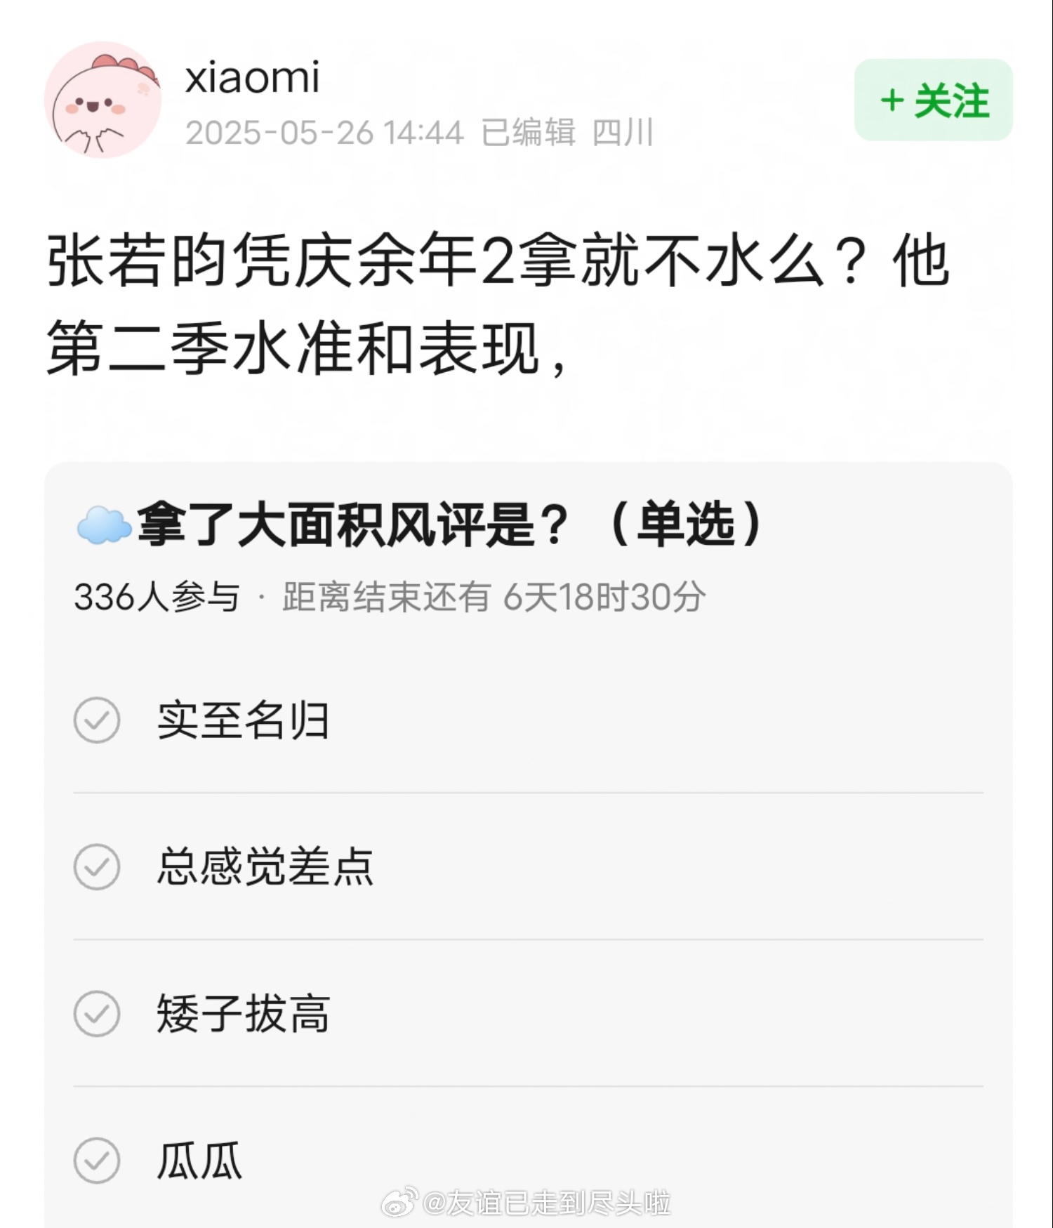Choose the 总感觉差点 option text
Screen dimensions: 1053x1228
click(x=265, y=867)
